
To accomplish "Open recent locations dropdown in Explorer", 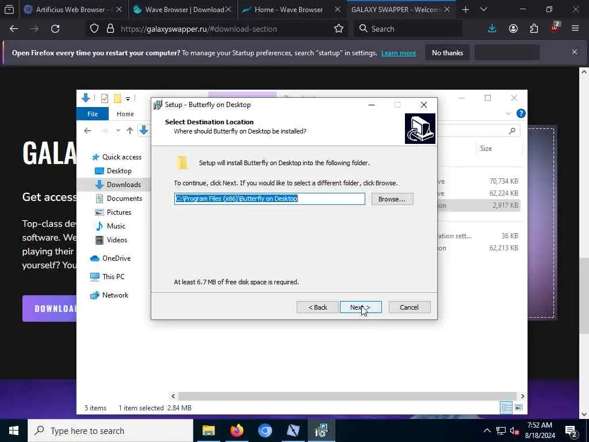I will (x=118, y=131).
